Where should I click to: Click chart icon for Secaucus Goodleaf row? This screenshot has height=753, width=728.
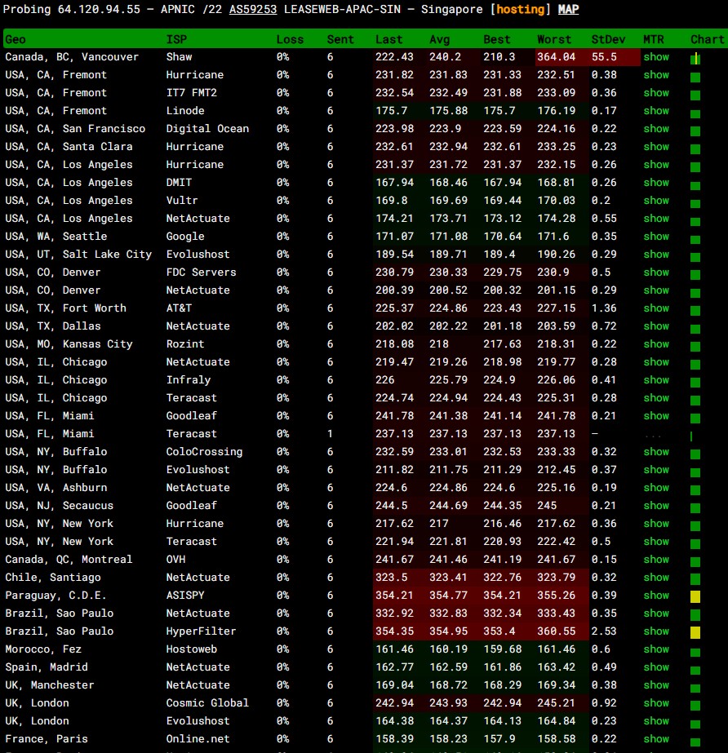[695, 508]
